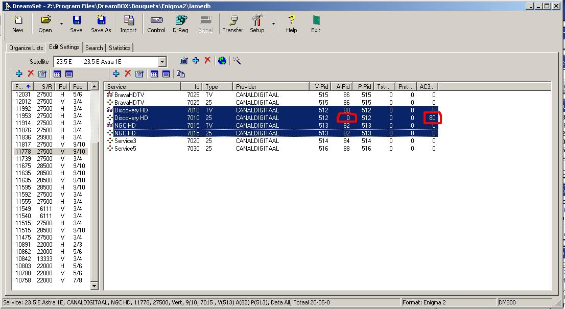The width and height of the screenshot is (565, 309).
Task: Open a settings file with Open
Action: 45,24
